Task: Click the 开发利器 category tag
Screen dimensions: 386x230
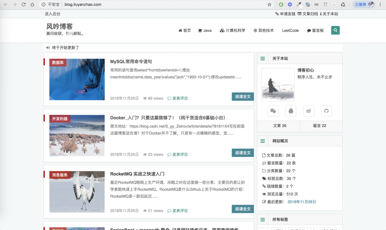Action: (x=60, y=119)
